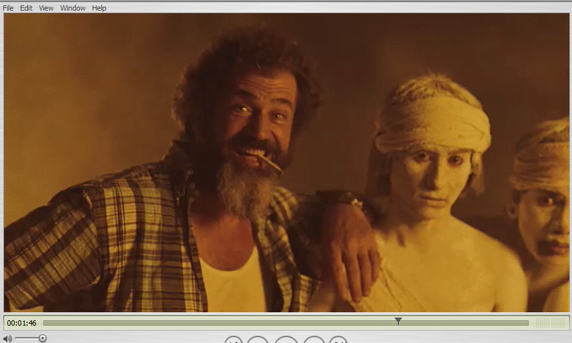The height and width of the screenshot is (343, 572).
Task: Click the video frame to focus the player
Action: click(287, 163)
